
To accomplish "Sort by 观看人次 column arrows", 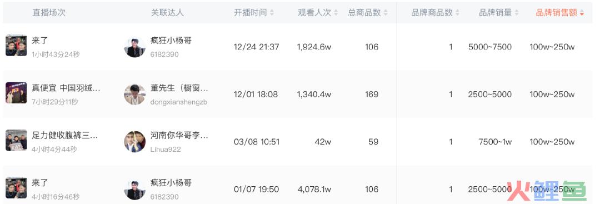I will 336,13.
